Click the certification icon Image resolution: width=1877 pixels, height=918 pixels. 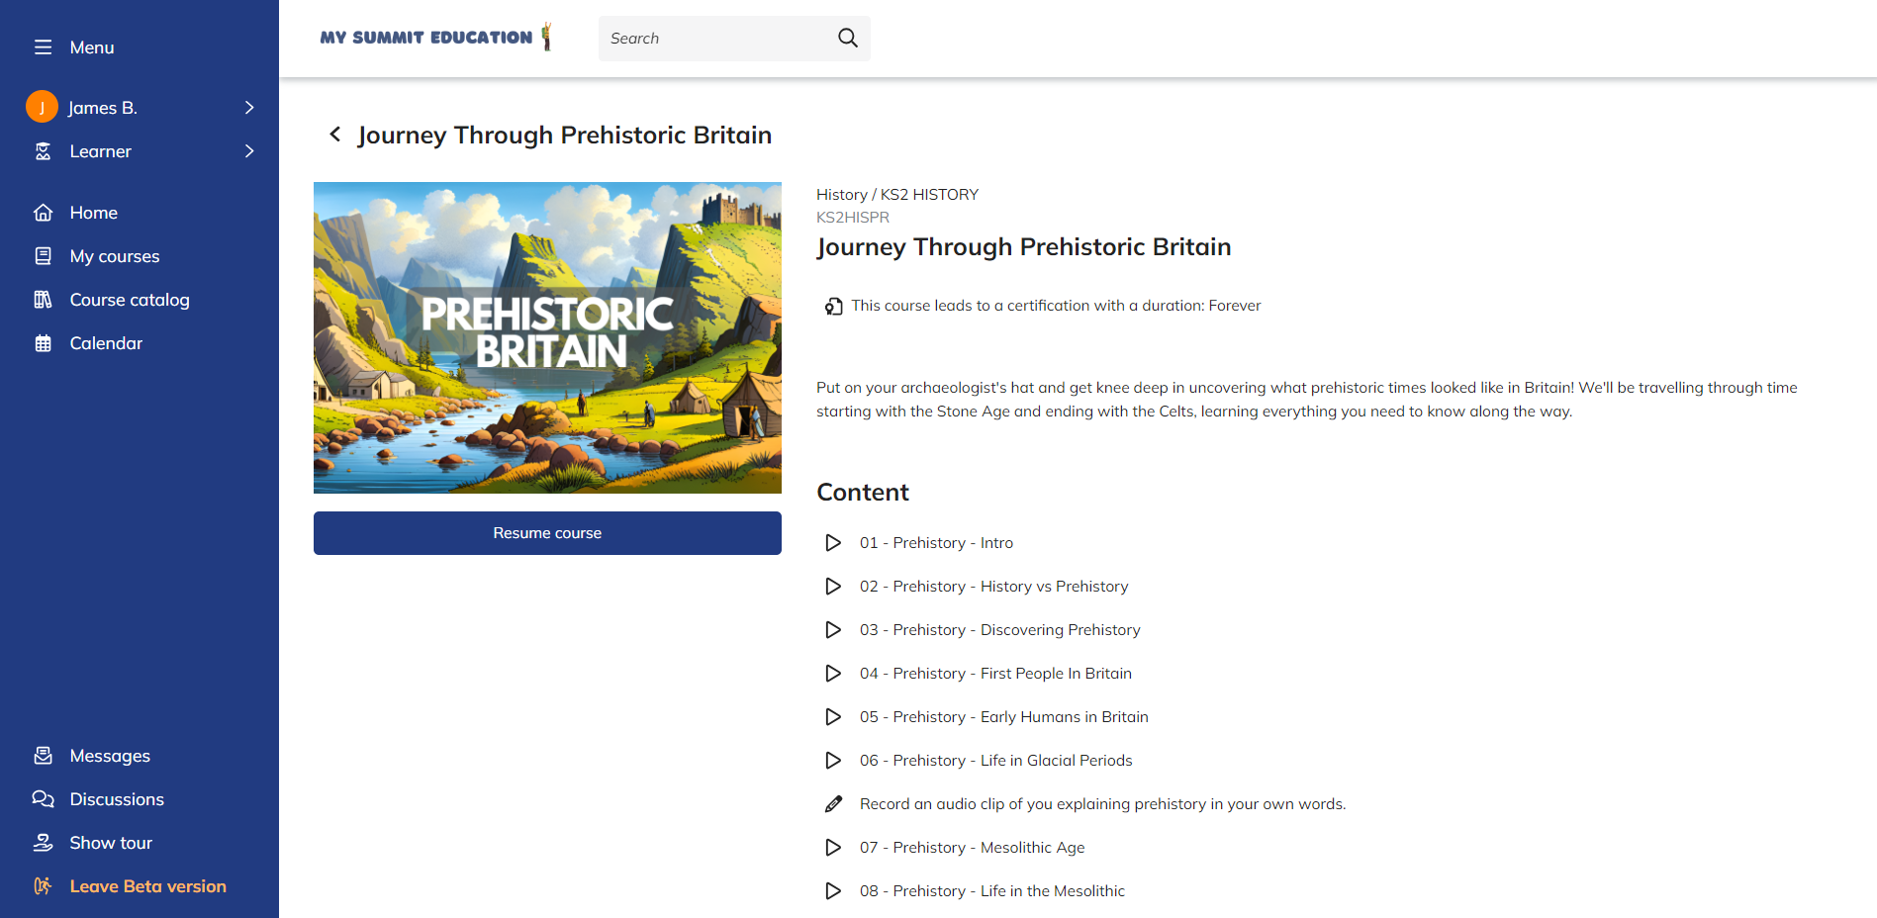pyautogui.click(x=834, y=307)
